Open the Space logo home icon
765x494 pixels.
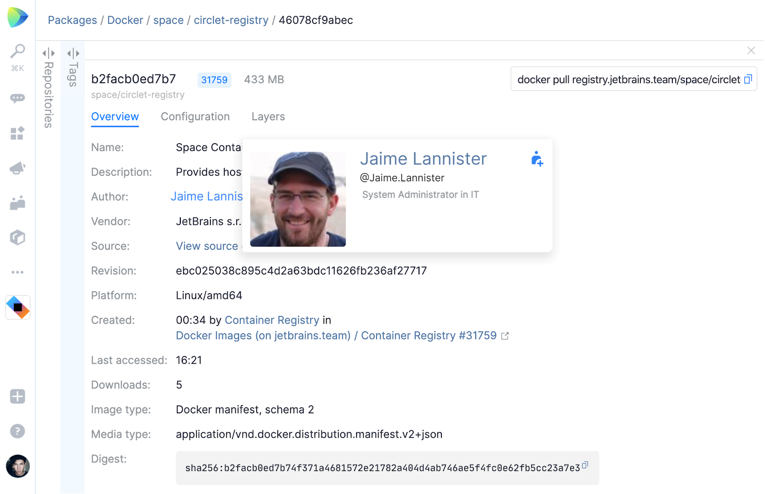18,17
